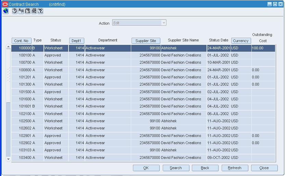The height and width of the screenshot is (176, 285).
Task: Select contract number 100100 cell
Action: pos(22,55)
